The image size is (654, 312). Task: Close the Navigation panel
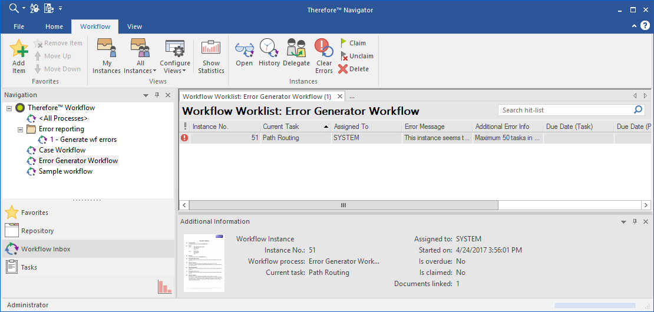coord(168,95)
